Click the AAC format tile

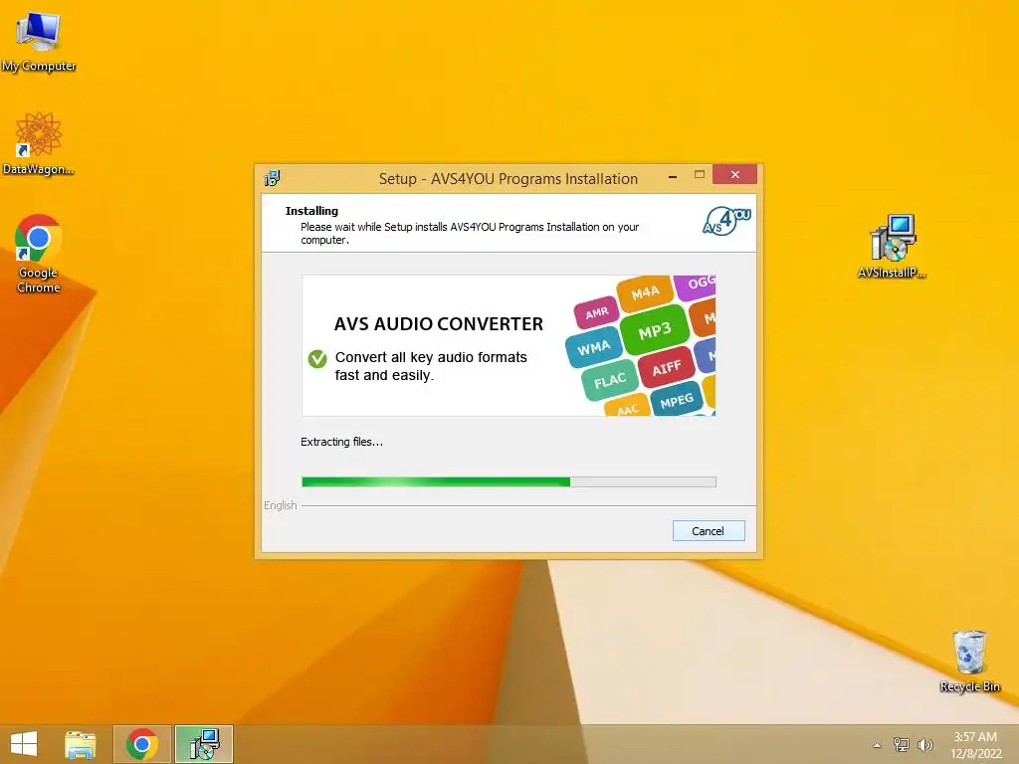(627, 406)
